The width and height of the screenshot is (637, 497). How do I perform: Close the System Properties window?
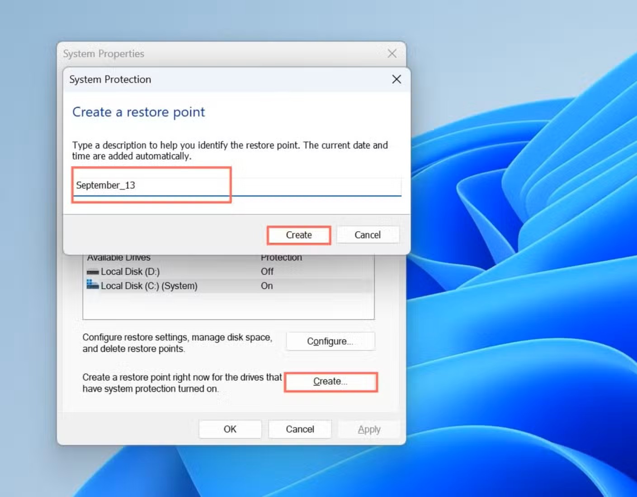point(392,53)
